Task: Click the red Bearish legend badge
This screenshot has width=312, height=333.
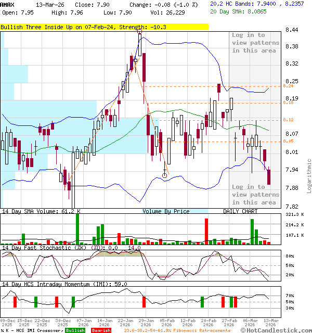Action: [x=101, y=330]
